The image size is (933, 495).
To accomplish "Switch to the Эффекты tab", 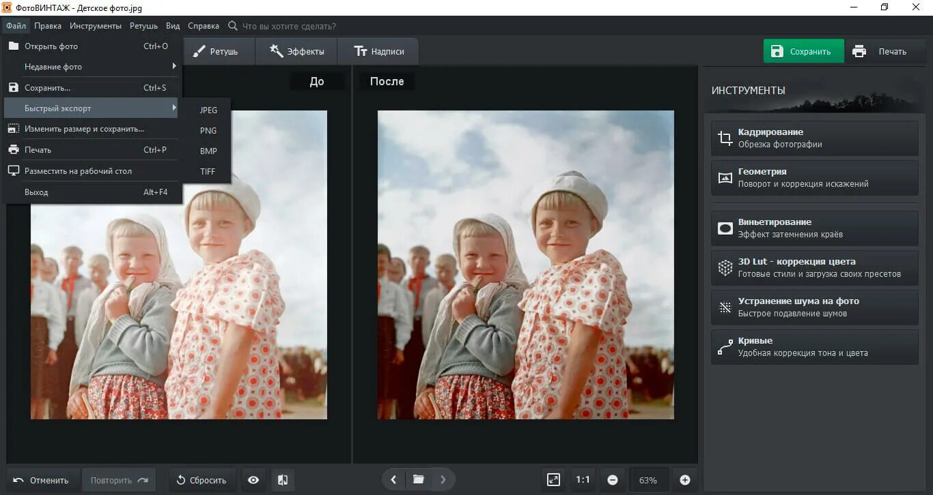I will (x=297, y=51).
